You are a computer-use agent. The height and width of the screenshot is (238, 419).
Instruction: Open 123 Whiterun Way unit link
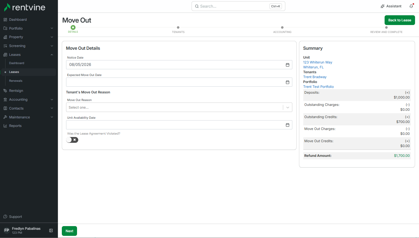click(x=318, y=62)
